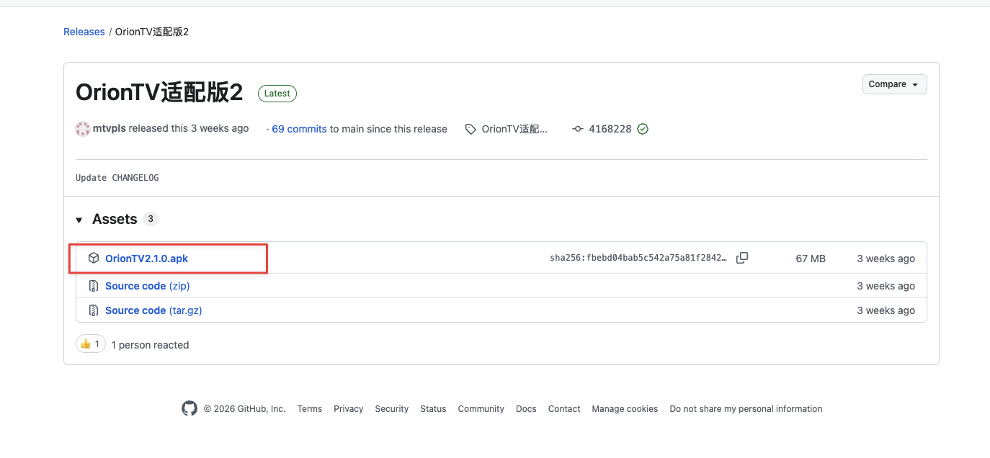Open commit 4168228
This screenshot has width=990, height=458.
point(610,129)
